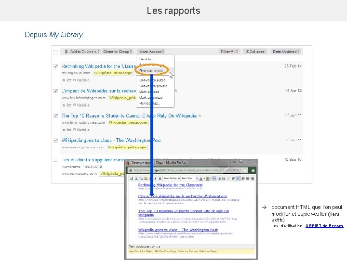This screenshot has height=260, width=347.
Task: Check the 'Les étudiants s'appuient' bookmark checkbox
Action: coord(55,160)
